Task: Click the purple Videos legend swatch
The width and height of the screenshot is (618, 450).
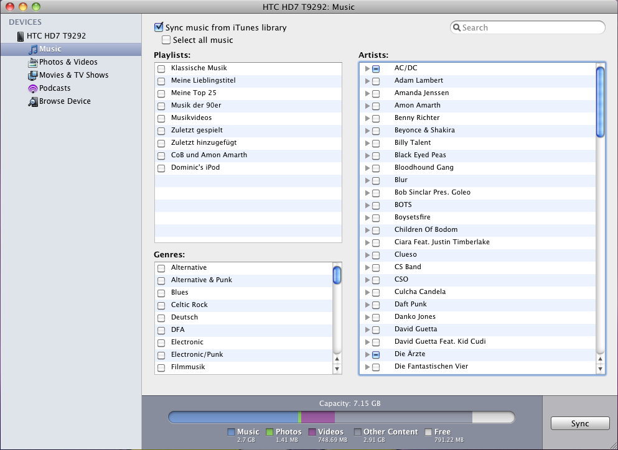Action: coord(312,432)
